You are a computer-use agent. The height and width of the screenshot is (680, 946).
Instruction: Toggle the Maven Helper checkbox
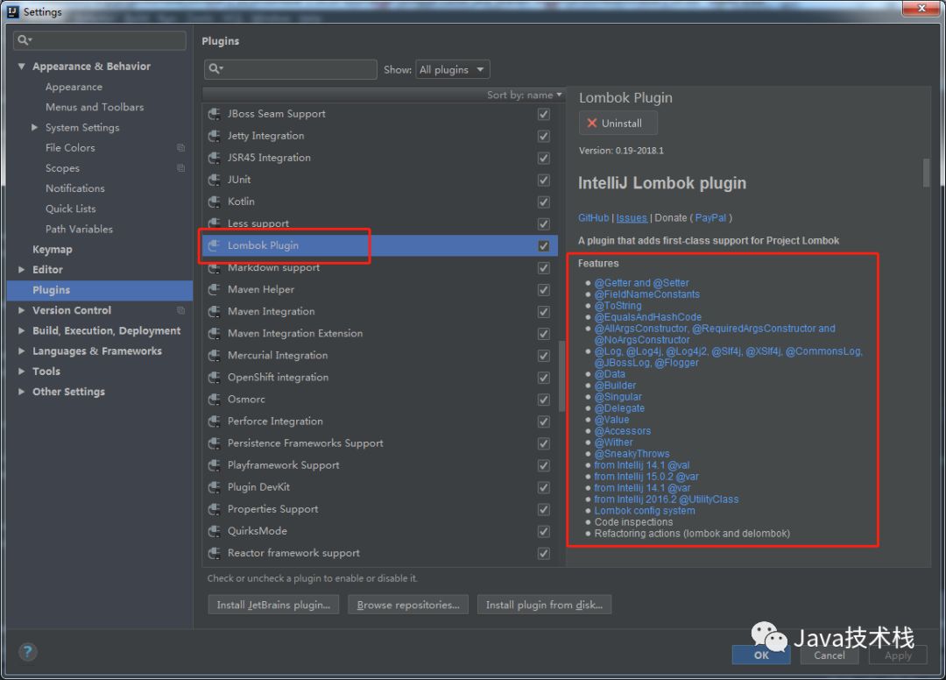click(x=544, y=290)
